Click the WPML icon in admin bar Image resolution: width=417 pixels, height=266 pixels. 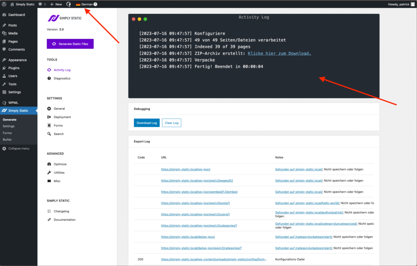[x=68, y=4]
